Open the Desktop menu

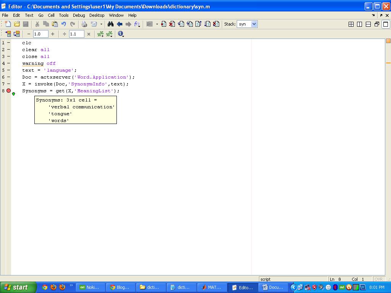97,15
